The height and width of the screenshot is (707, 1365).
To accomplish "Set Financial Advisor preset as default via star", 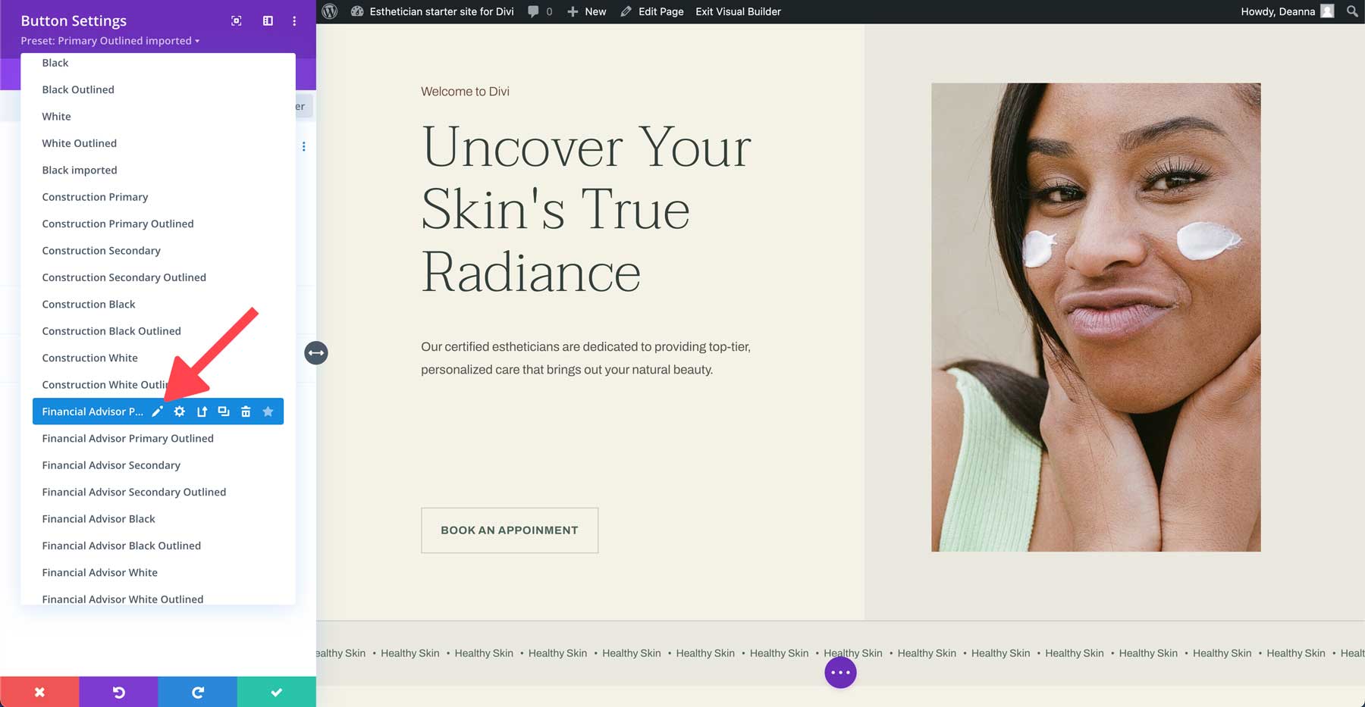I will [268, 411].
